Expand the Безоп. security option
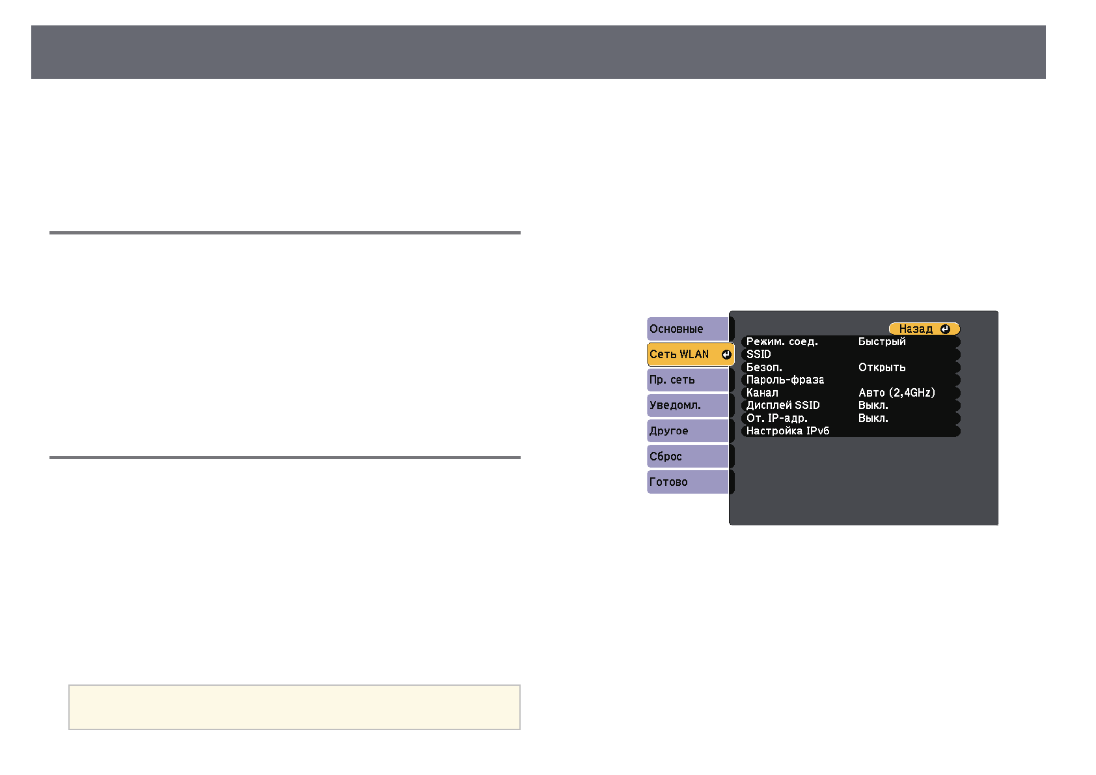This screenshot has width=1096, height=775. 765,367
